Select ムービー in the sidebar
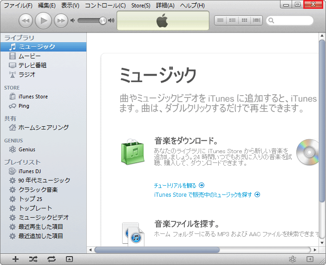 (43, 56)
